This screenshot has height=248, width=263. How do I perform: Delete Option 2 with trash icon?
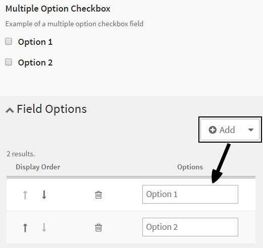98,228
